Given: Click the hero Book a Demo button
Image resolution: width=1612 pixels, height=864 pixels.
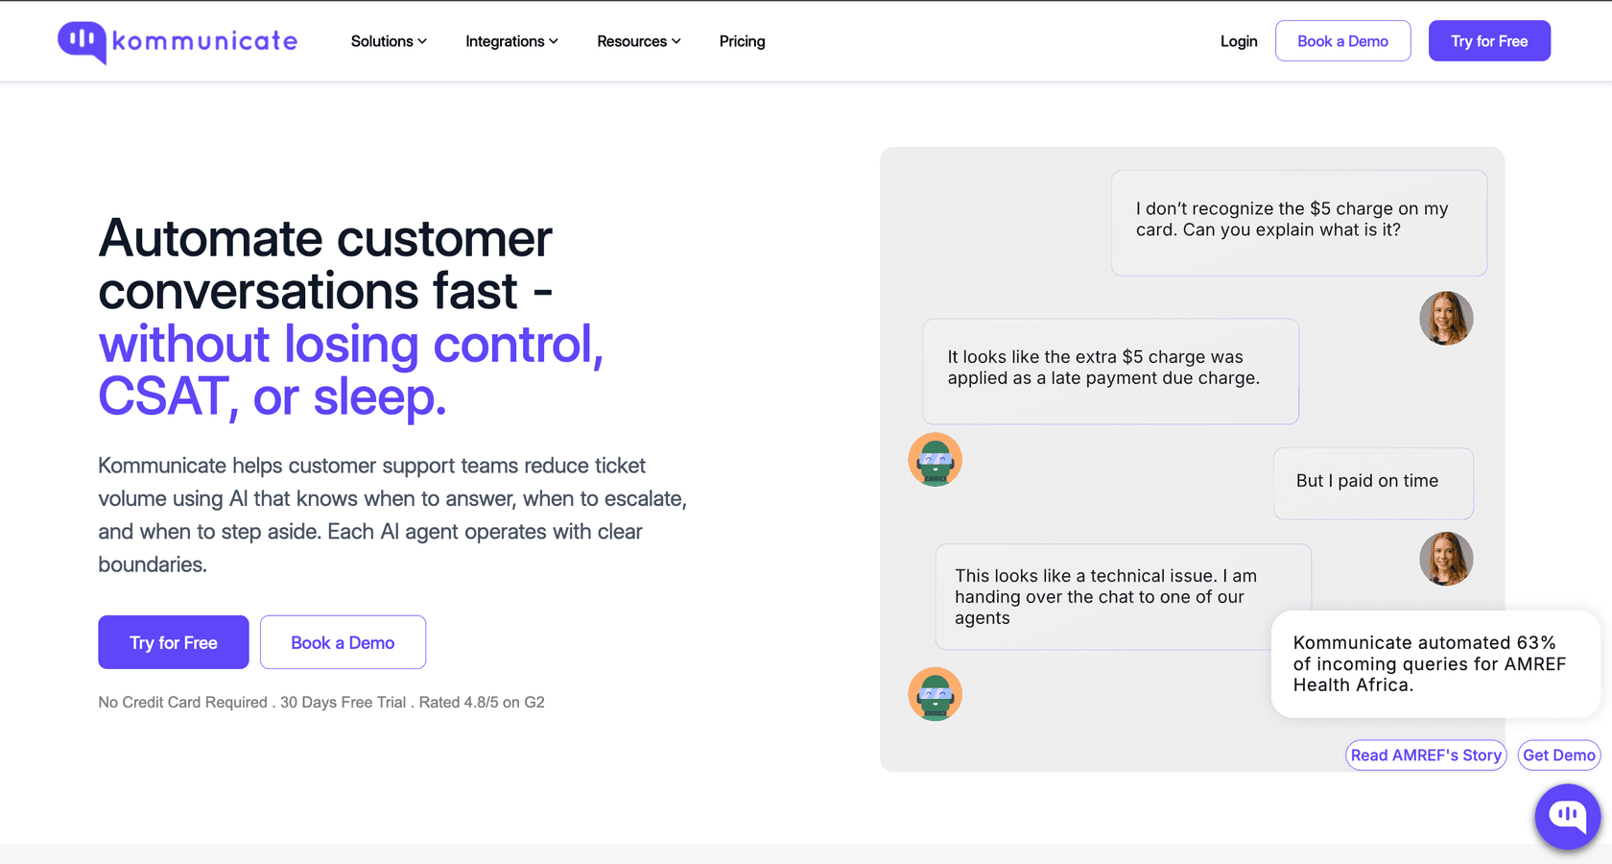Looking at the screenshot, I should pyautogui.click(x=343, y=642).
